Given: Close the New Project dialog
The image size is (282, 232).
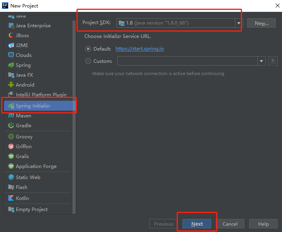Looking at the screenshot, I should click(278, 6).
